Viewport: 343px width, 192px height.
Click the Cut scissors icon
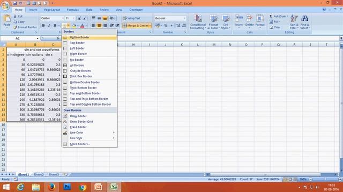(x=15, y=17)
